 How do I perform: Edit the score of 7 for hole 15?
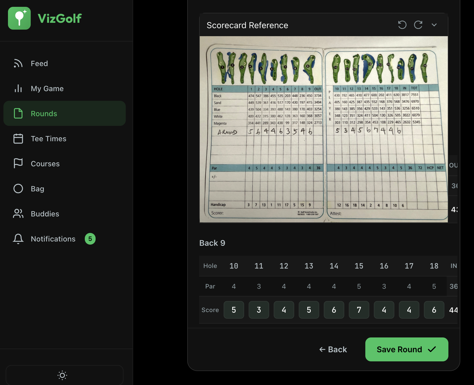(359, 310)
